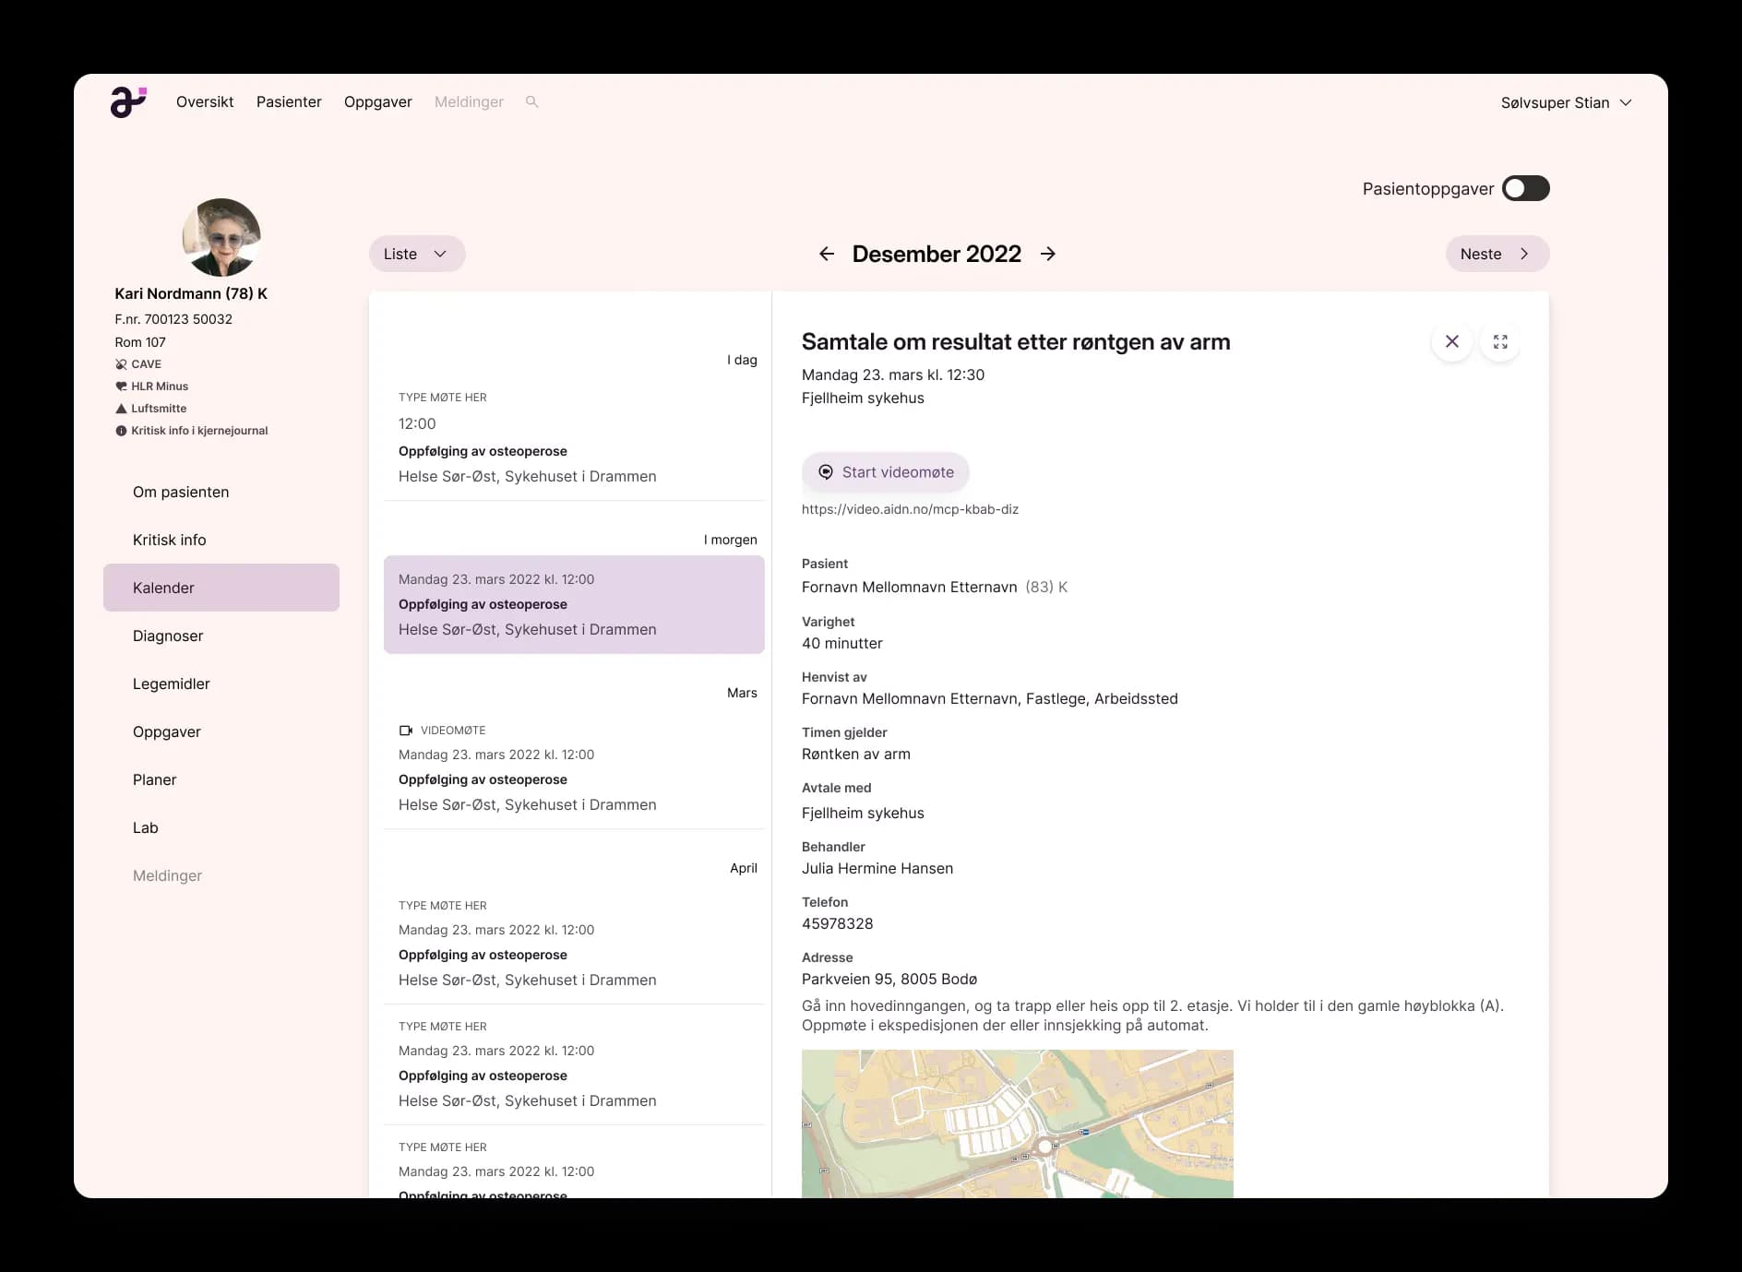Click the chevron in the Neste button

1524,254
